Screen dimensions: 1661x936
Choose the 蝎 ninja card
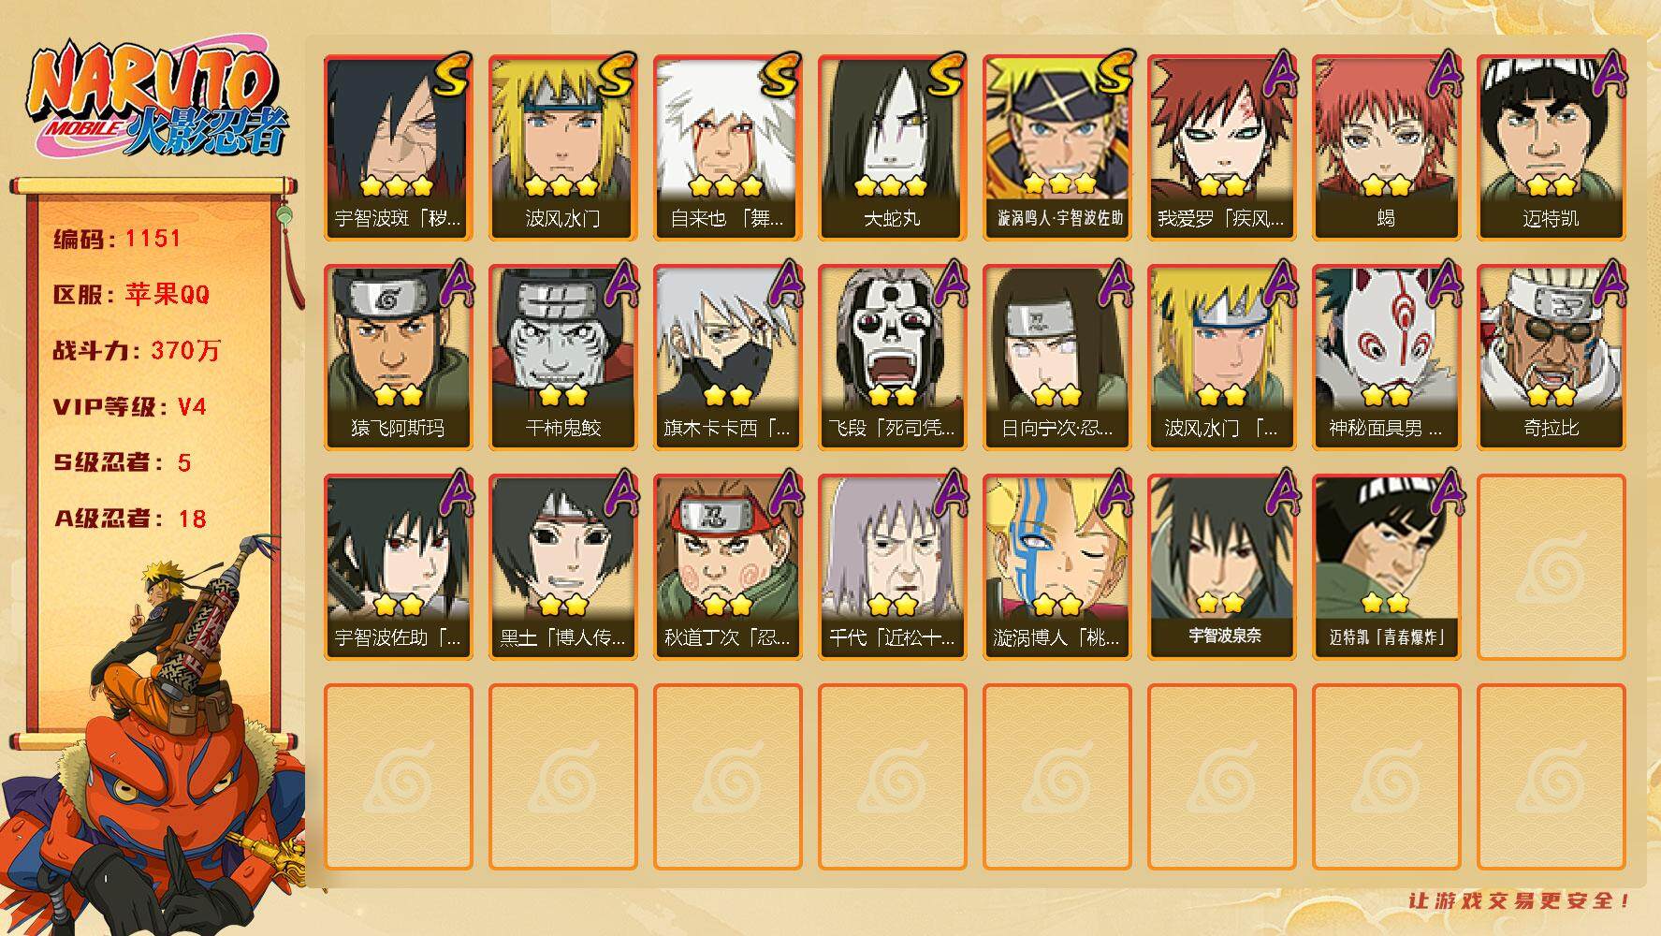click(1386, 148)
